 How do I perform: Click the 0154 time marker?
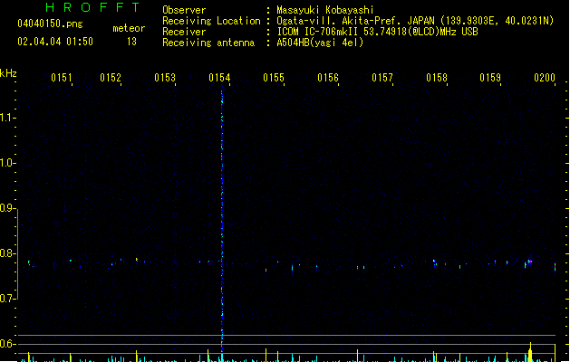click(x=219, y=78)
